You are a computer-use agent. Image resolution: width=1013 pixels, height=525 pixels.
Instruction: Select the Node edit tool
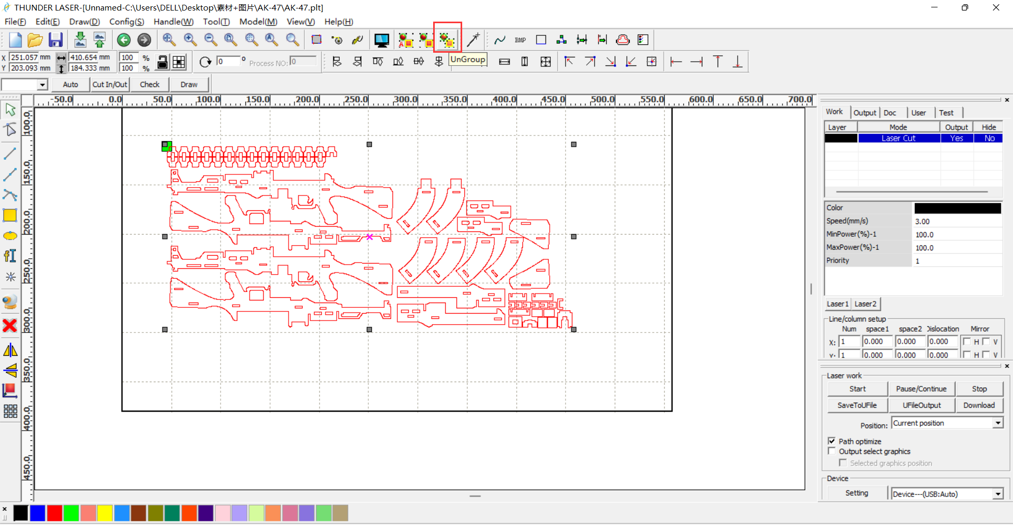click(10, 130)
